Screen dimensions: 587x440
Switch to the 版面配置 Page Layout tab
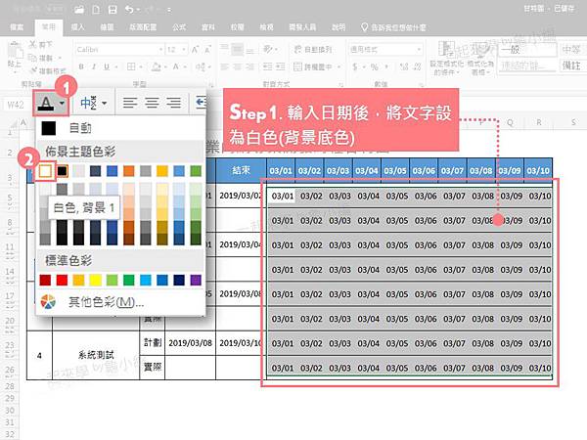click(143, 27)
